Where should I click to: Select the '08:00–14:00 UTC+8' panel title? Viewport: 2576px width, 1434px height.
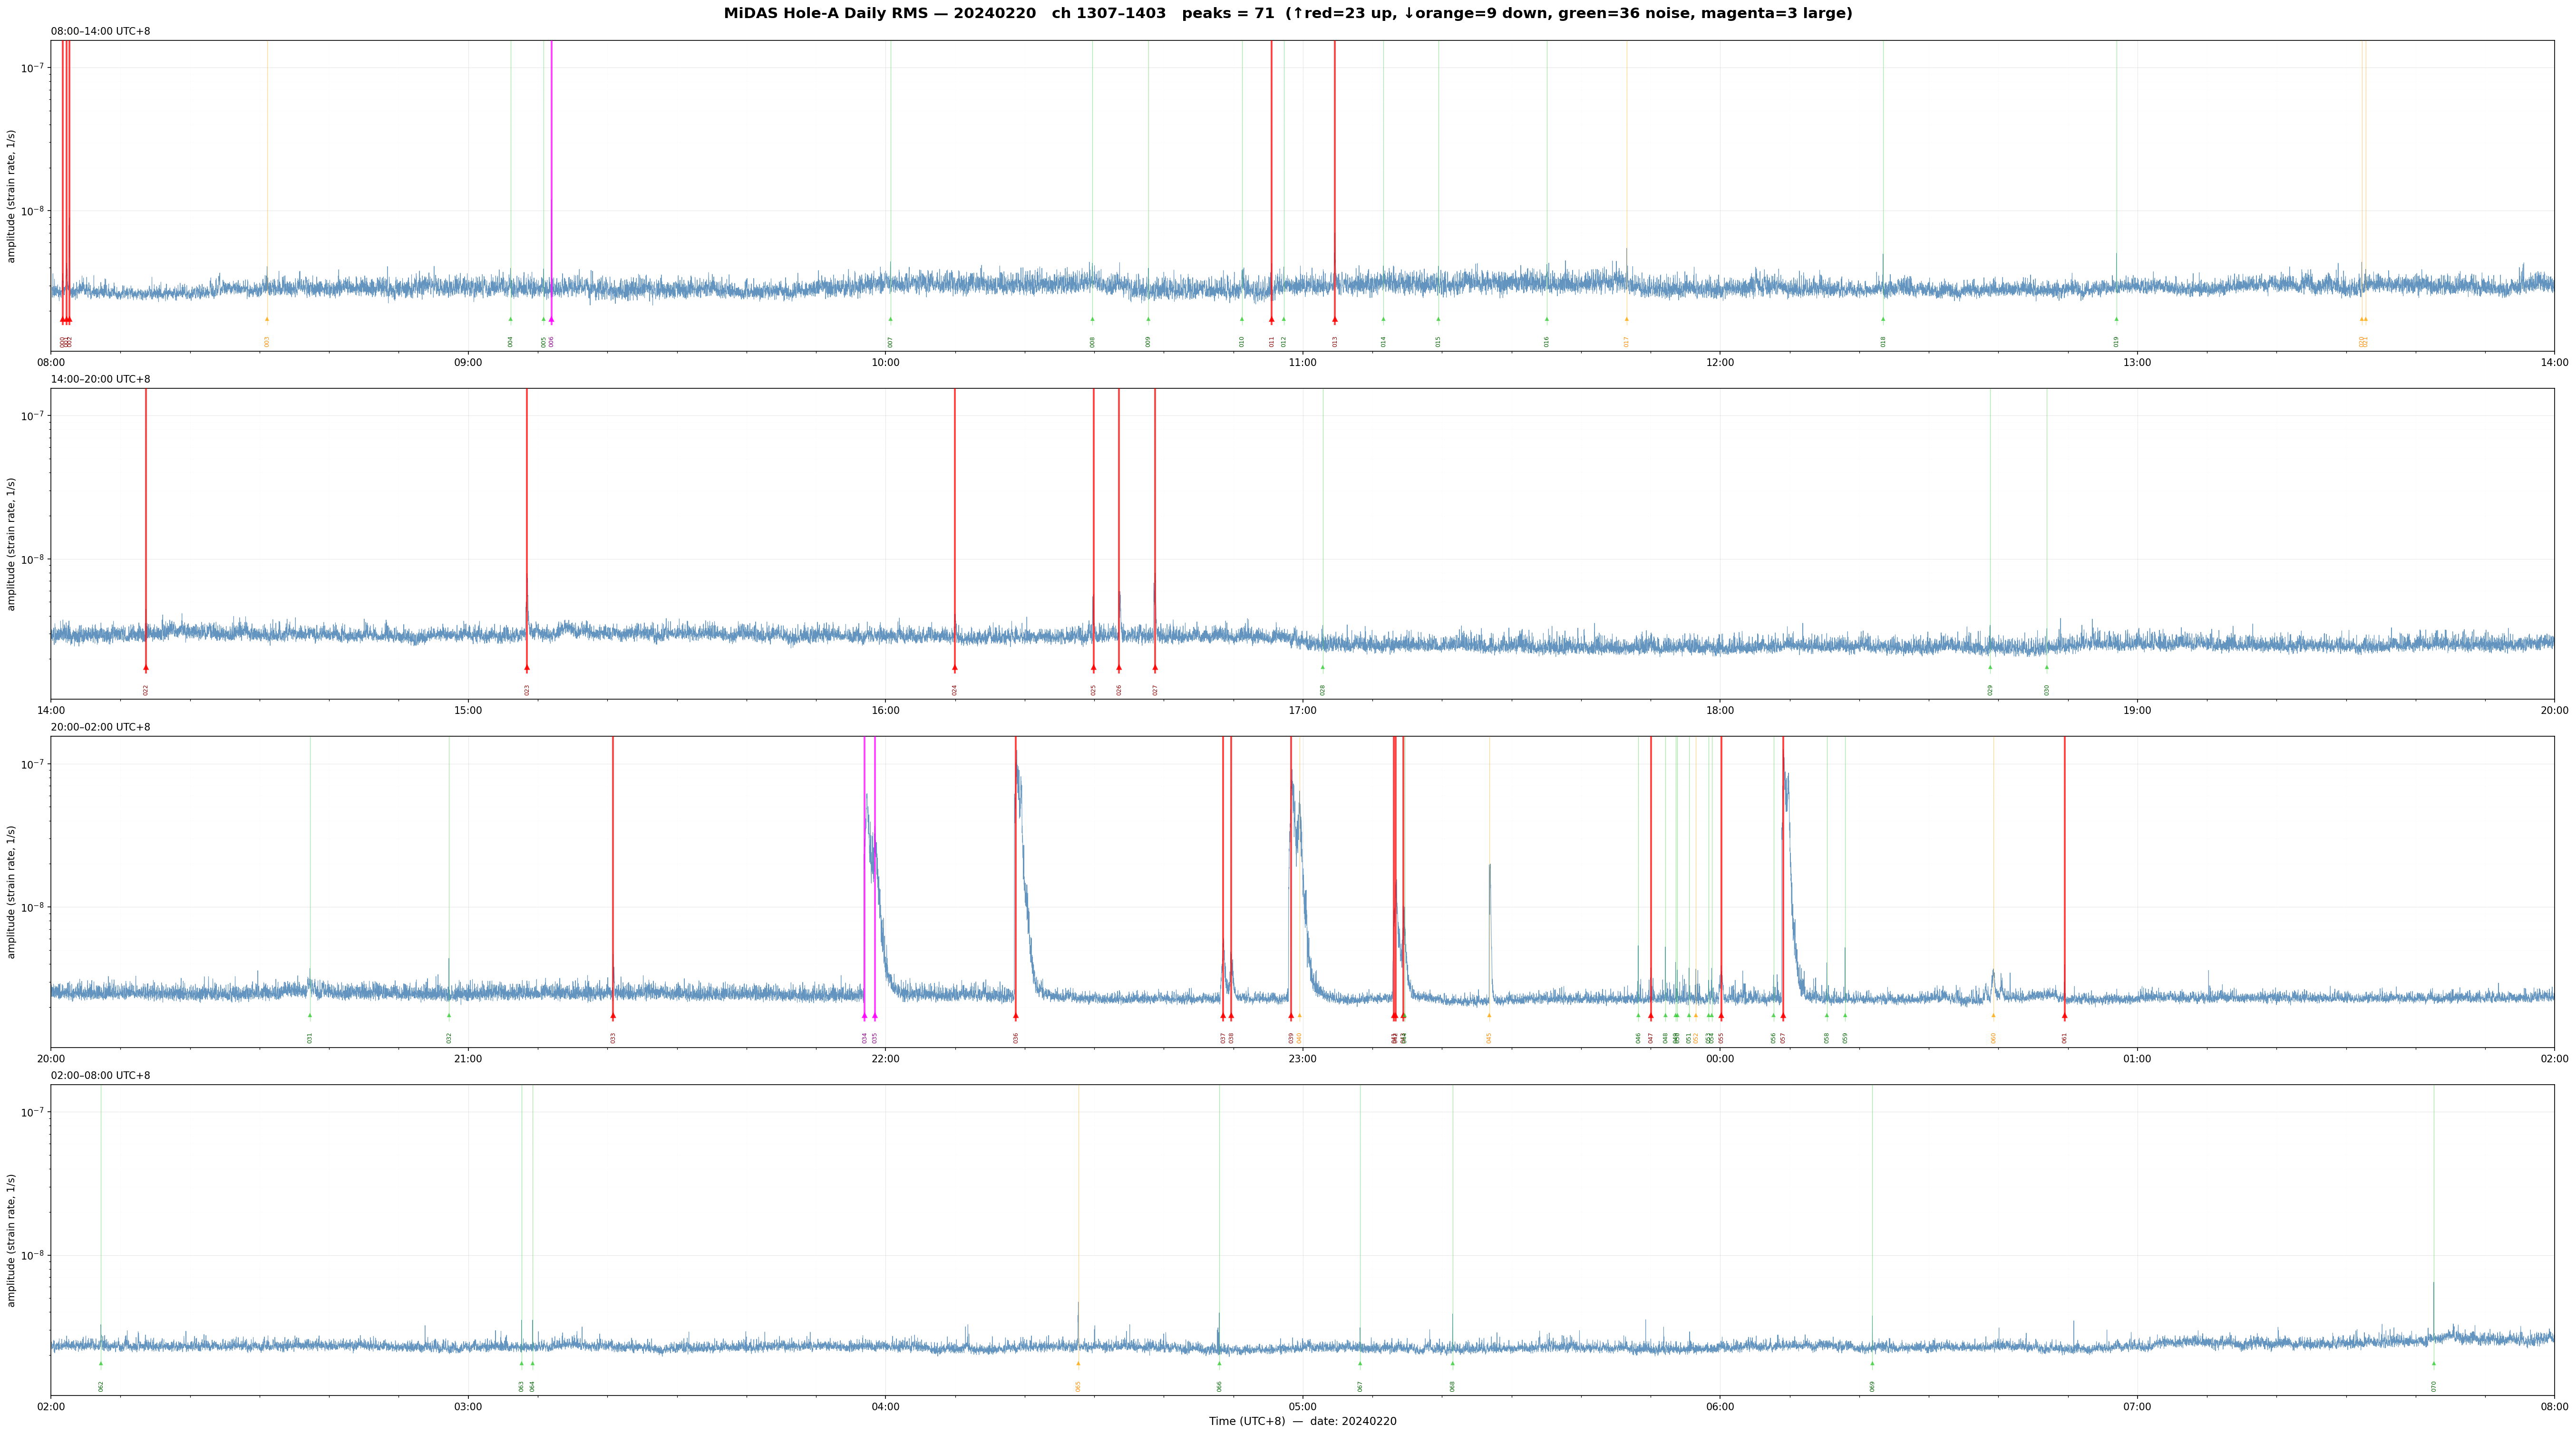click(x=101, y=32)
